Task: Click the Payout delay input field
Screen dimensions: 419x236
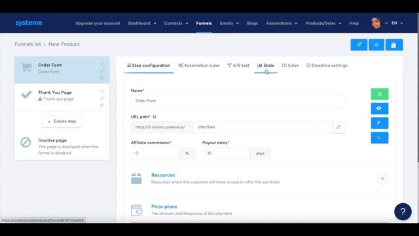Action: (x=226, y=153)
